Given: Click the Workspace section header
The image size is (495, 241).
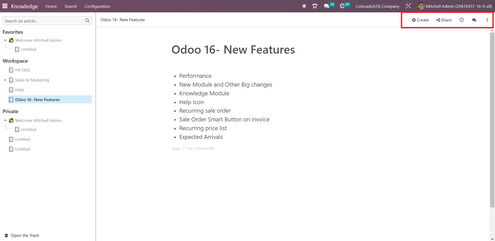Looking at the screenshot, I should click(15, 61).
